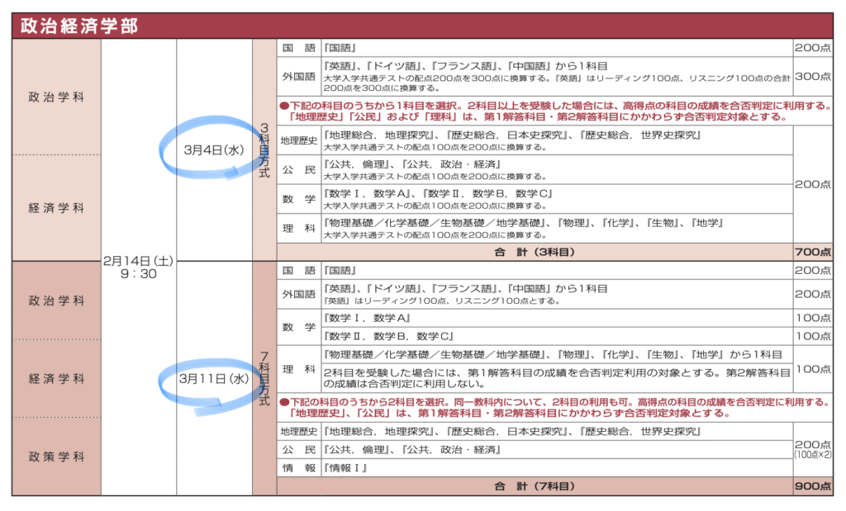Click the vertical 7科目方式 label
The image size is (846, 511).
[x=264, y=379]
